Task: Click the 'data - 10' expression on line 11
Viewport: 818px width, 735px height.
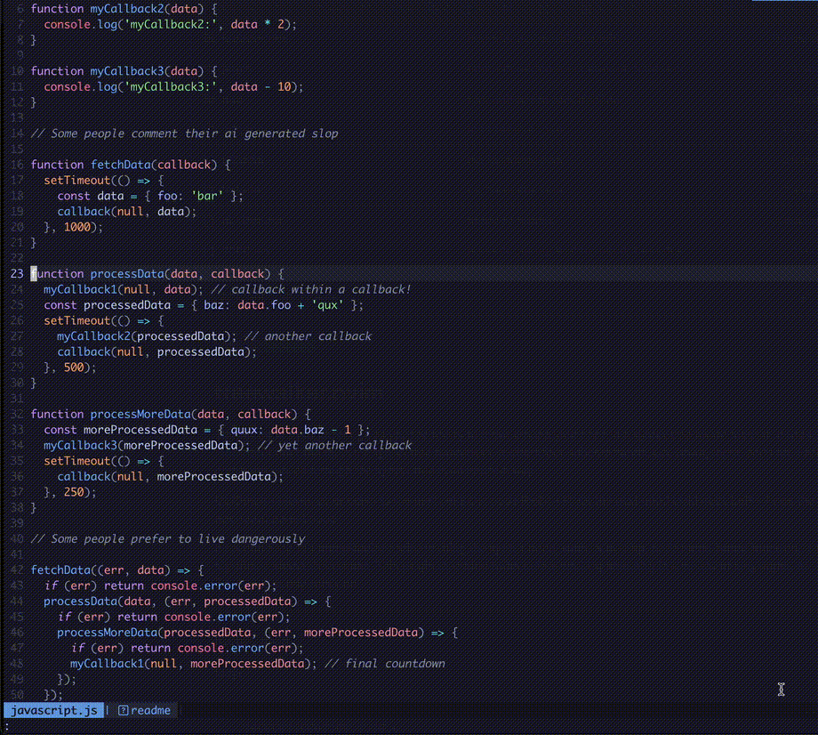Action: (261, 86)
